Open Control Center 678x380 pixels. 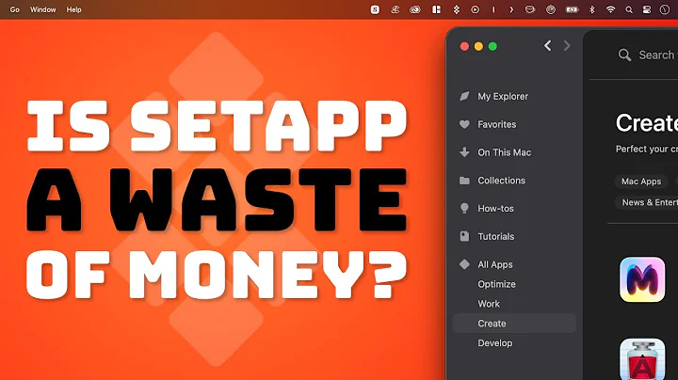point(647,9)
